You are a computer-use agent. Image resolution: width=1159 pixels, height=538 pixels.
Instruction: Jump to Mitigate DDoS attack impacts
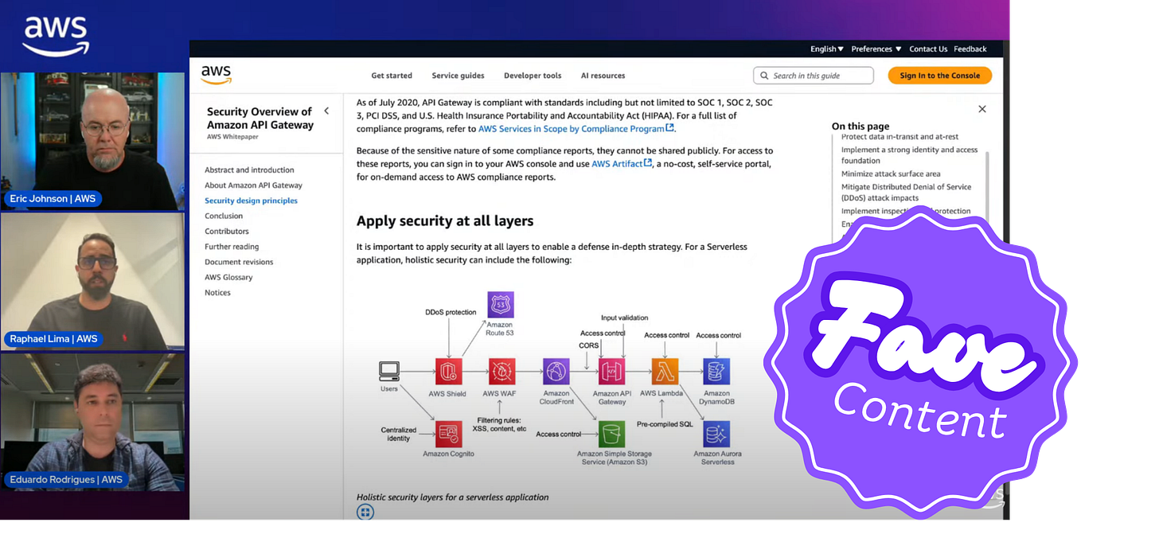pyautogui.click(x=906, y=192)
